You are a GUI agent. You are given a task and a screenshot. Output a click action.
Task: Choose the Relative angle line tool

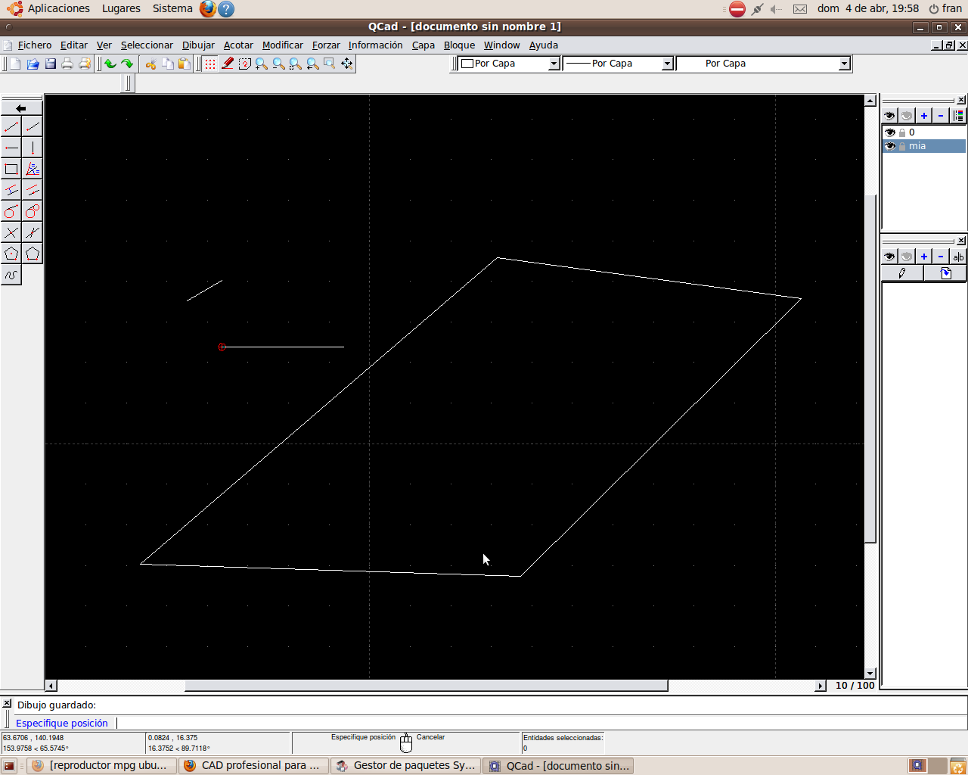coord(33,232)
